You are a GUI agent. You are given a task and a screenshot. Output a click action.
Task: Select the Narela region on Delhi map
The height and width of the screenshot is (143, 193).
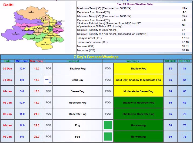[31, 12]
